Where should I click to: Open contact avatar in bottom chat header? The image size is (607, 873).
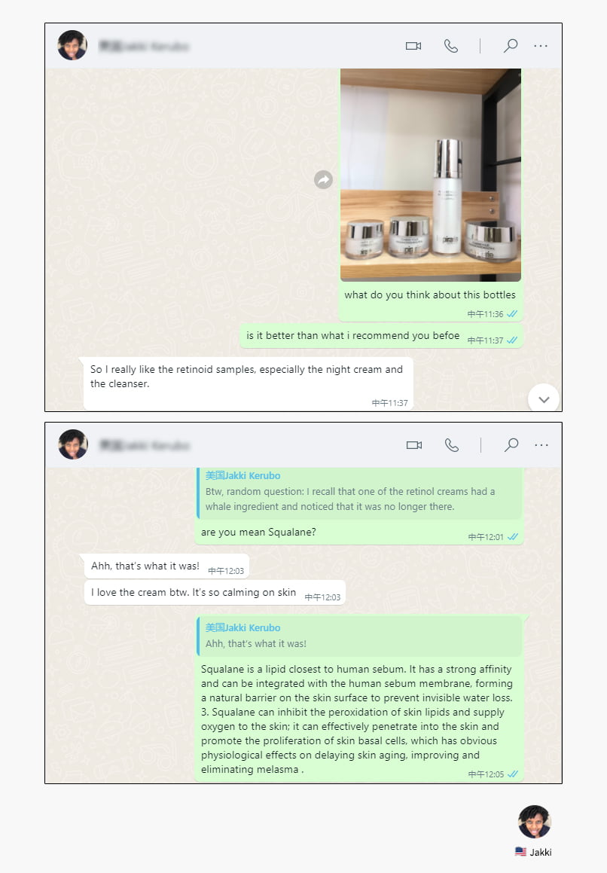point(73,444)
